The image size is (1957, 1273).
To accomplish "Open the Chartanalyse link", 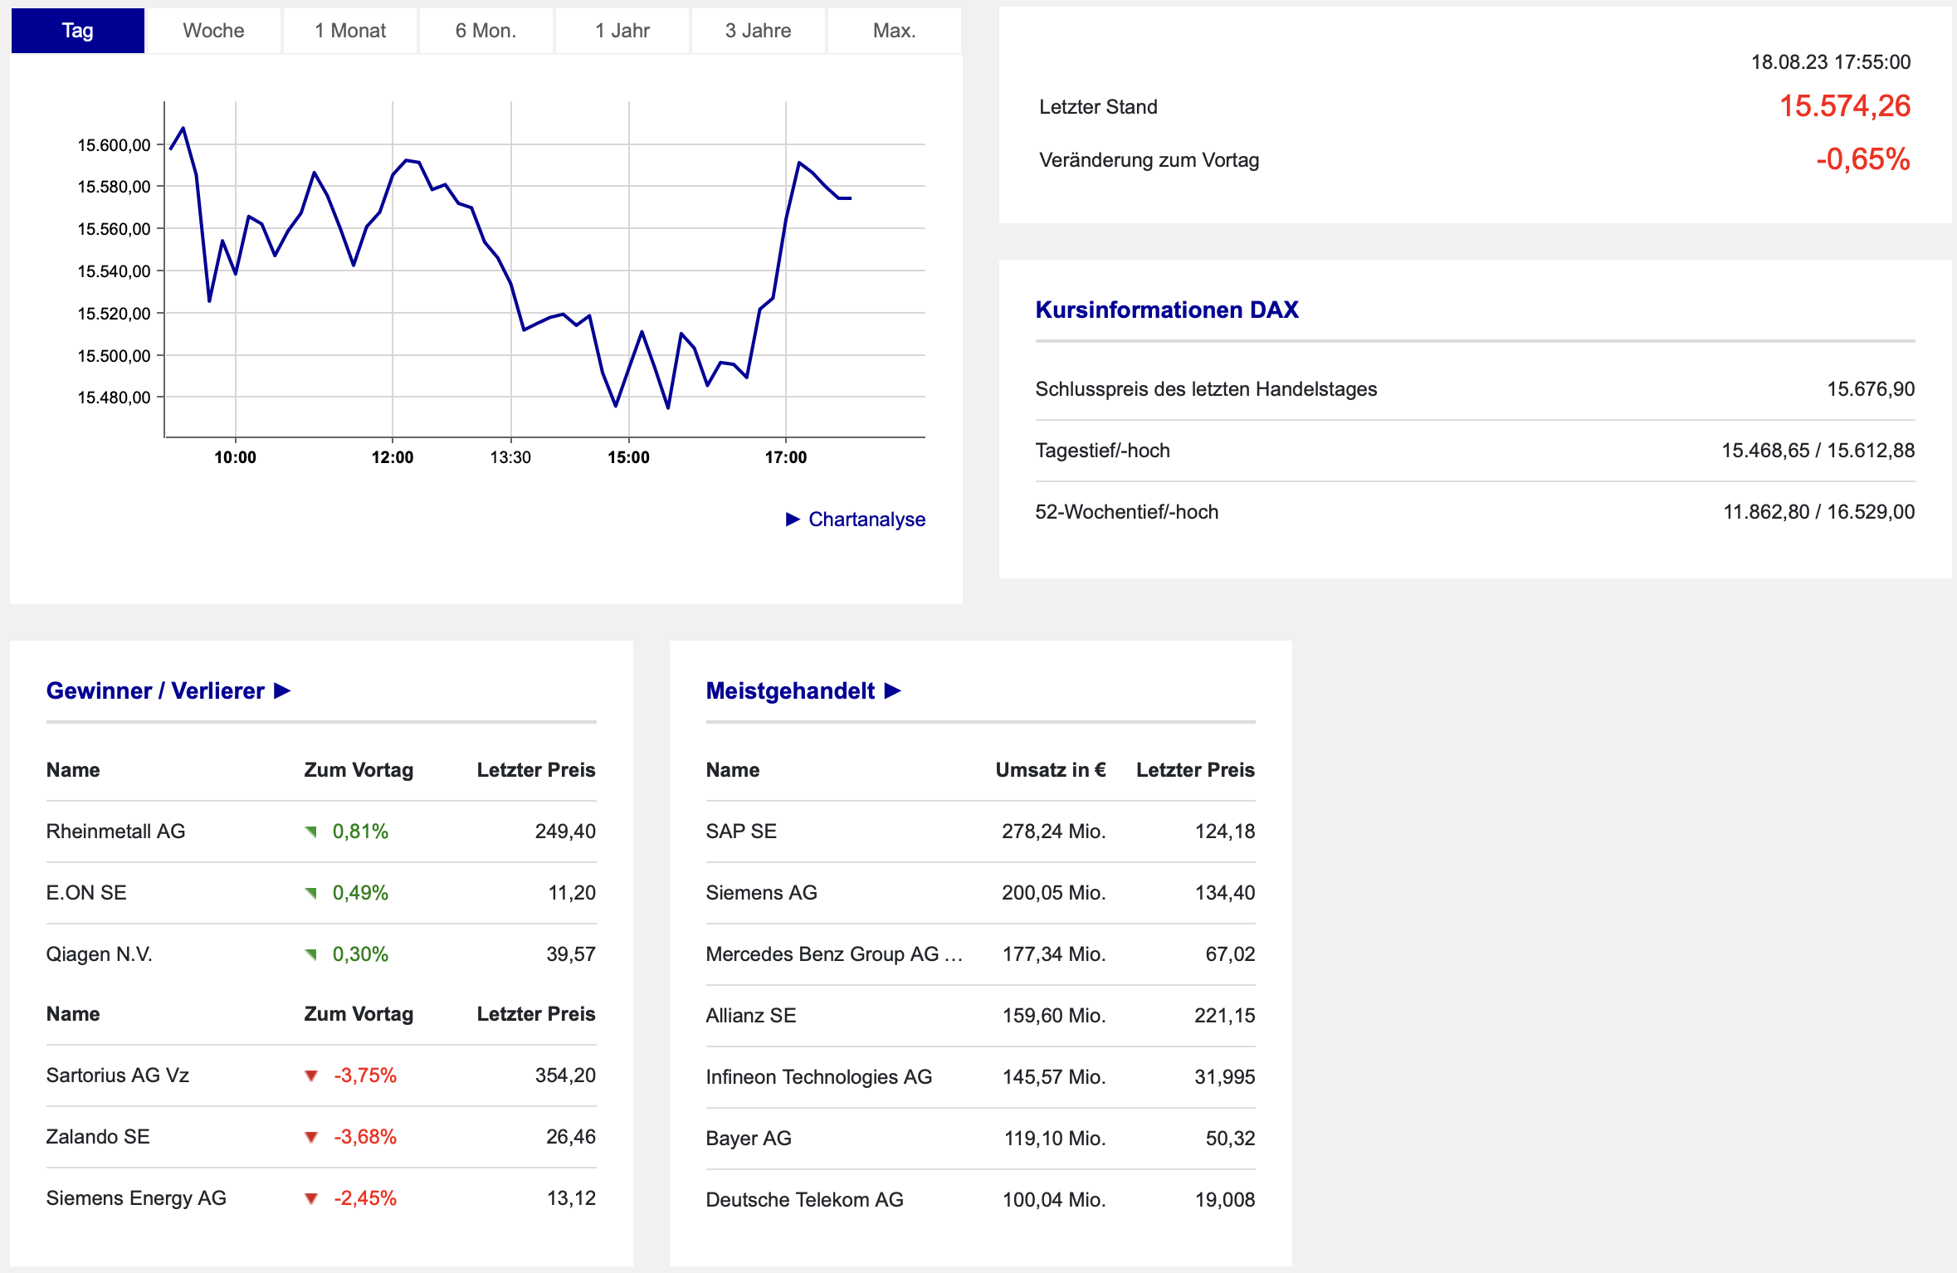I will point(866,519).
